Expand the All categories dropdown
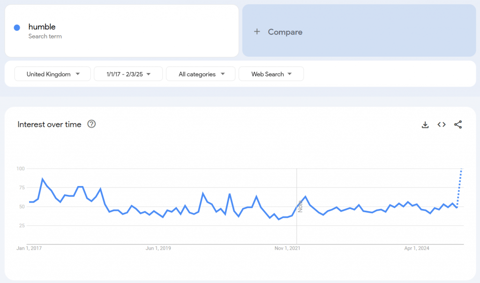This screenshot has height=283, width=480. coord(201,74)
